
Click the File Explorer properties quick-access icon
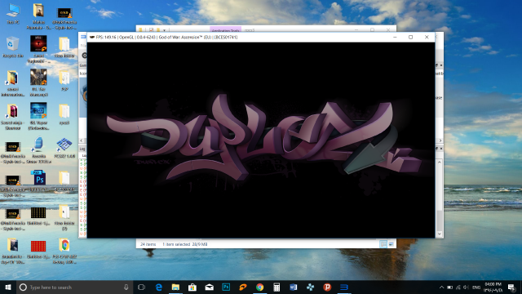click(x=151, y=30)
